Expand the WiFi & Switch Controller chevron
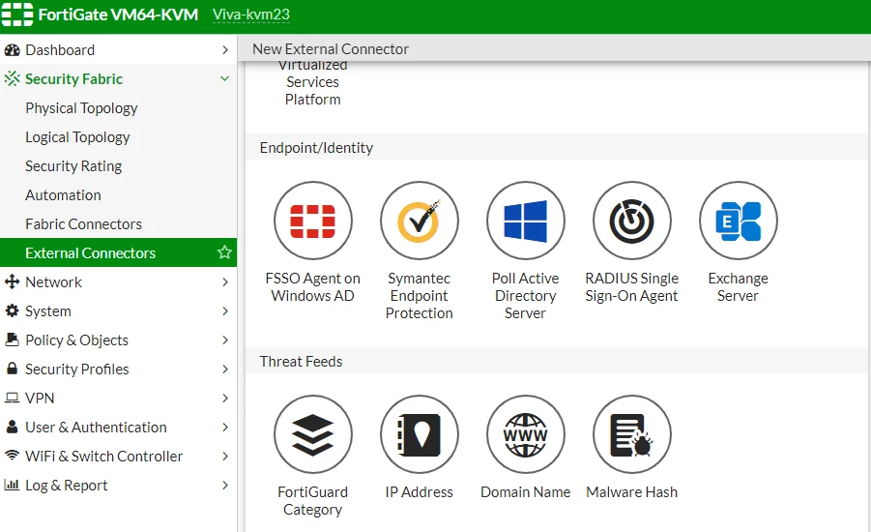This screenshot has height=532, width=871. coord(225,456)
